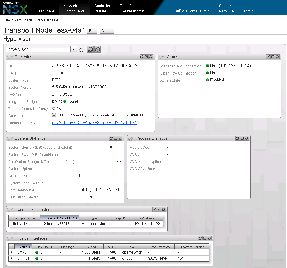The height and width of the screenshot is (268, 287).
Task: Click the Delete button for esx-04a
Action: [x=107, y=31]
